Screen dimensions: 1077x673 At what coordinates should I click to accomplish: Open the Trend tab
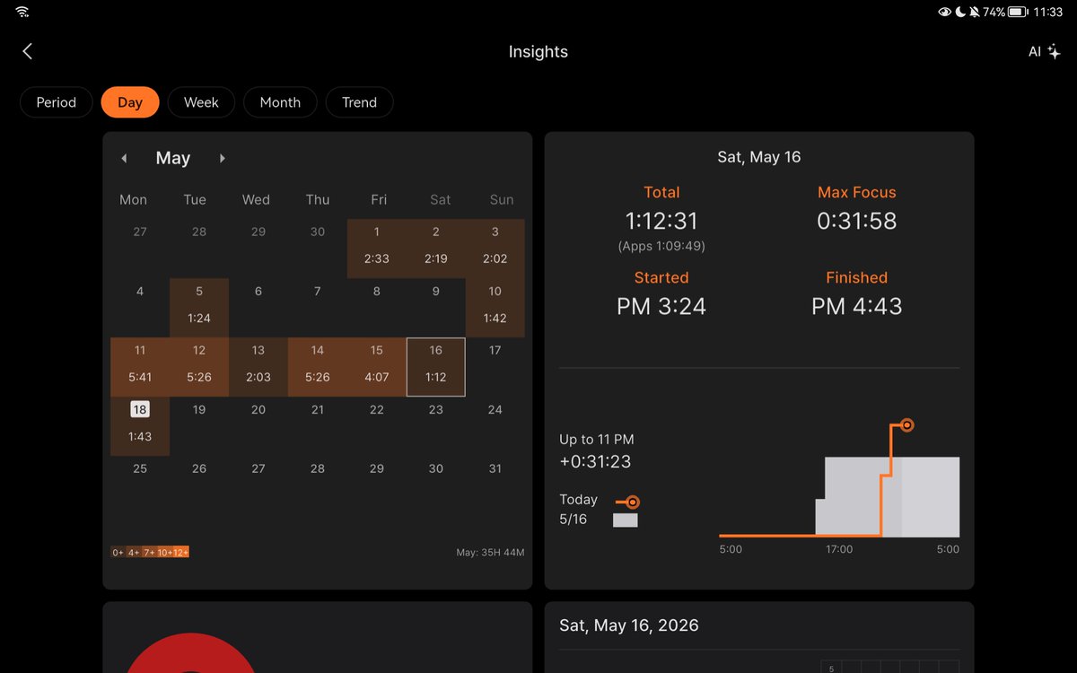pyautogui.click(x=359, y=102)
